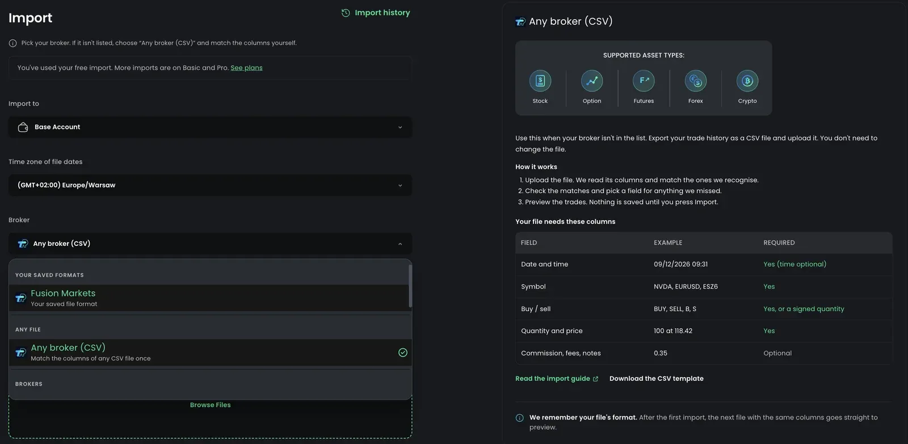Click the broker list scrollbar
The height and width of the screenshot is (444, 908).
[x=410, y=286]
